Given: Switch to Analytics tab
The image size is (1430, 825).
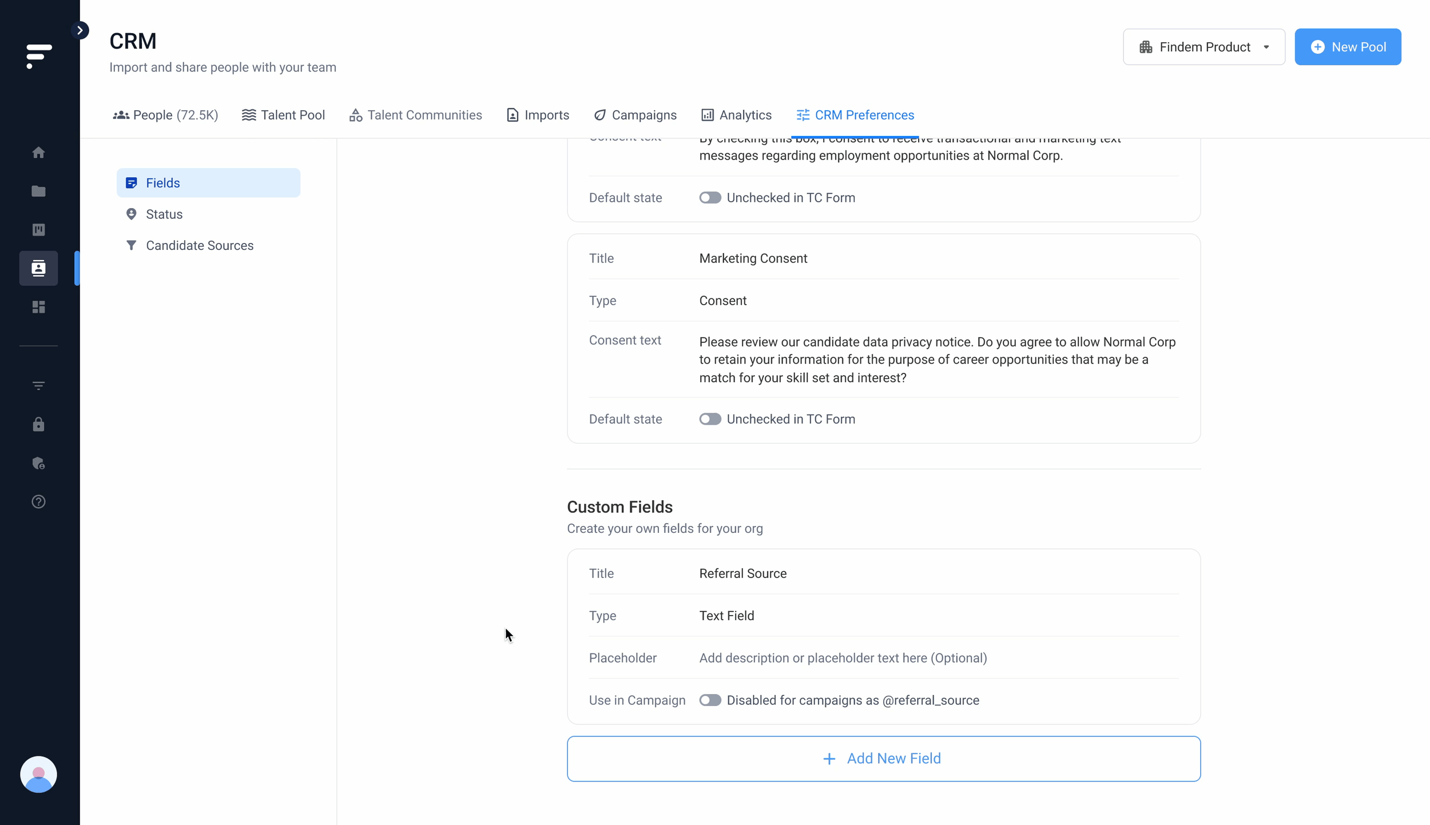Looking at the screenshot, I should [x=736, y=115].
